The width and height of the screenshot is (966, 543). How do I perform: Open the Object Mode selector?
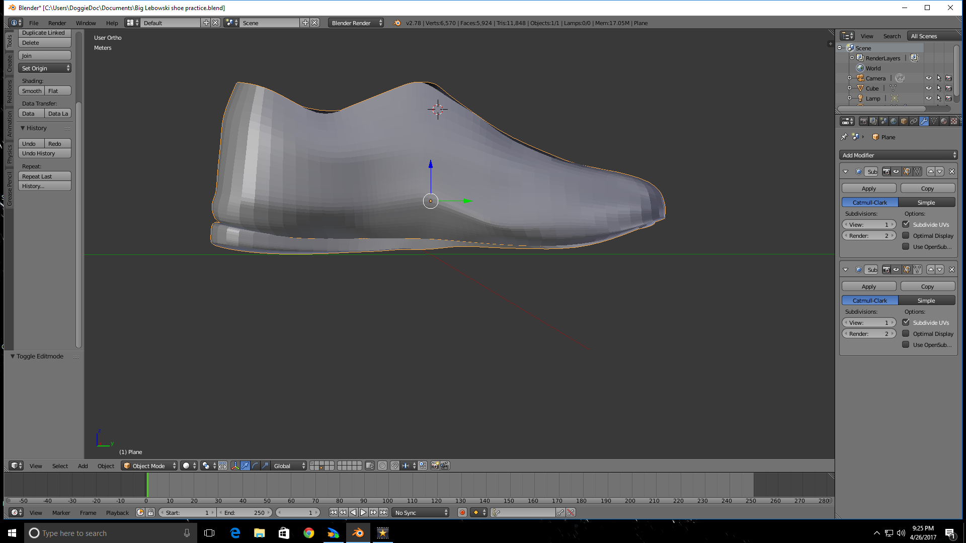[x=149, y=466]
